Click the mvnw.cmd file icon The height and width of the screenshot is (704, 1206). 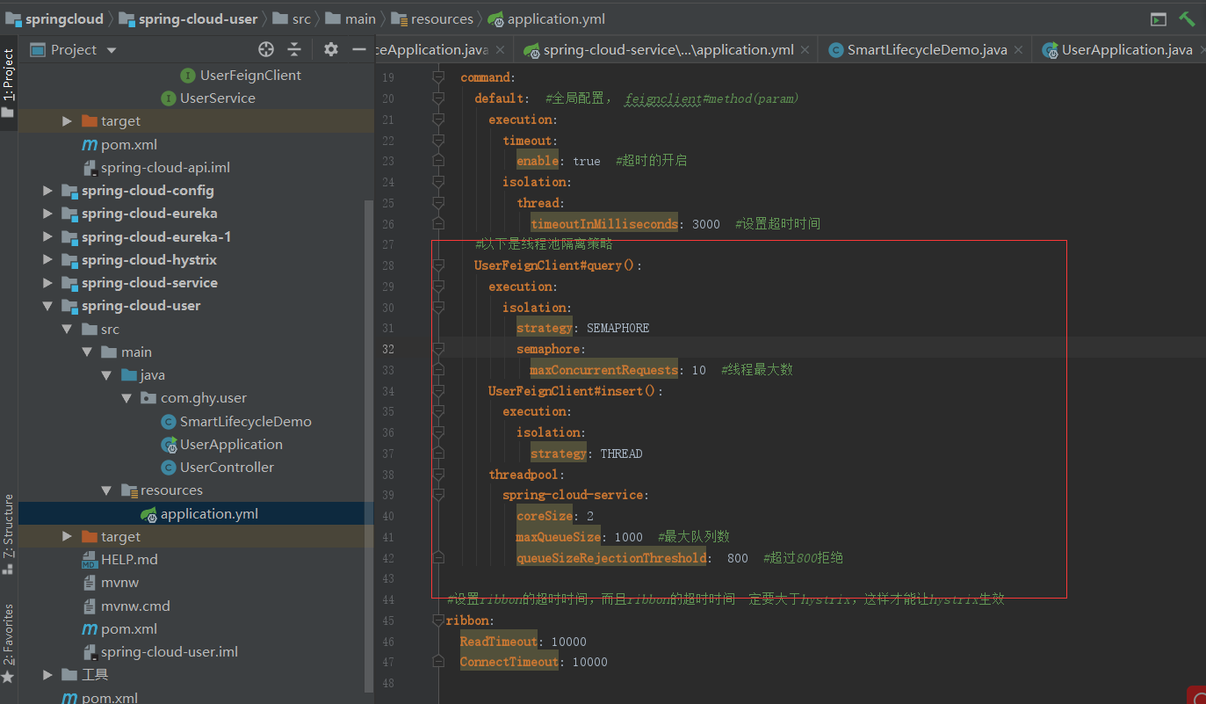90,606
